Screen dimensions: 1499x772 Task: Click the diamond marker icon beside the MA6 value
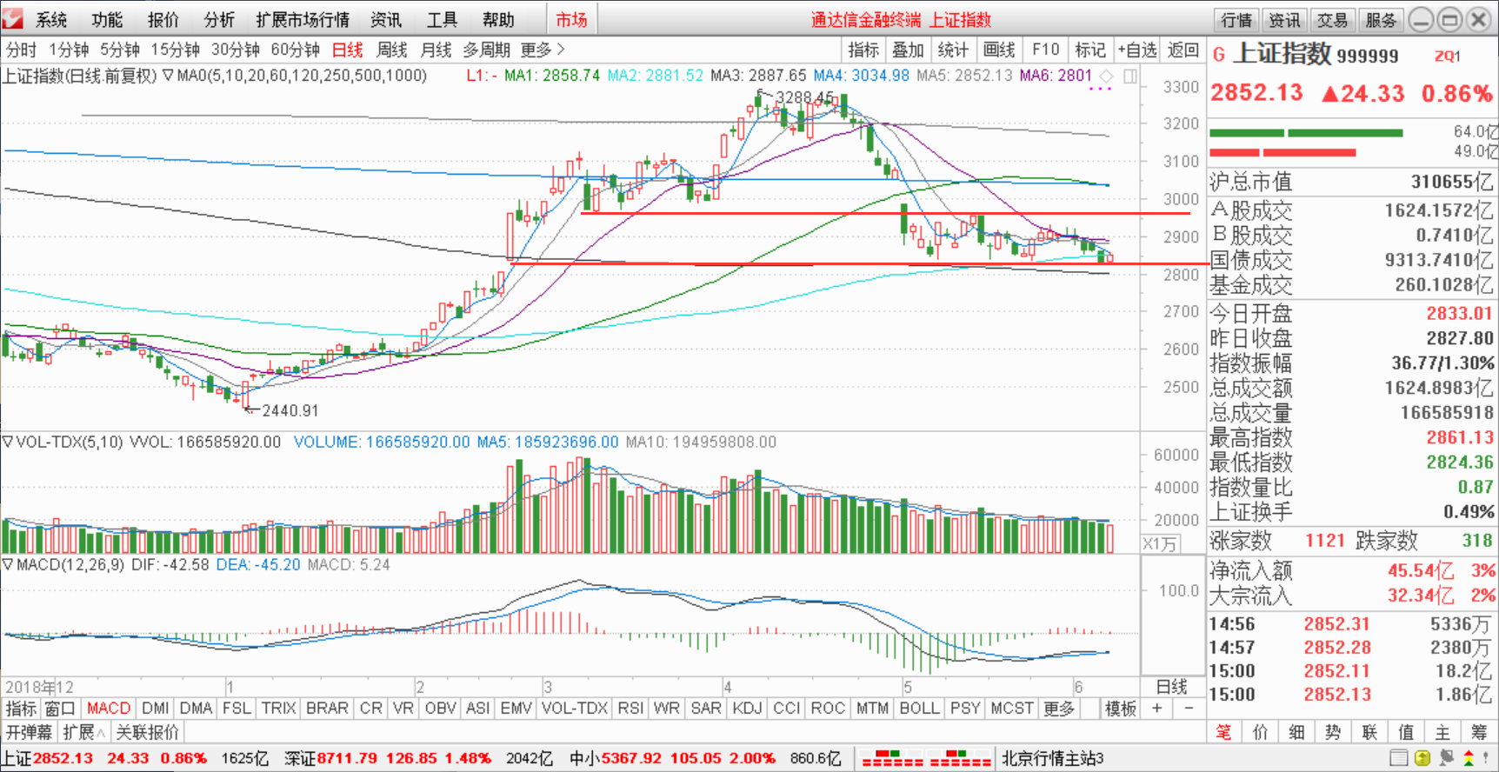pyautogui.click(x=1106, y=76)
